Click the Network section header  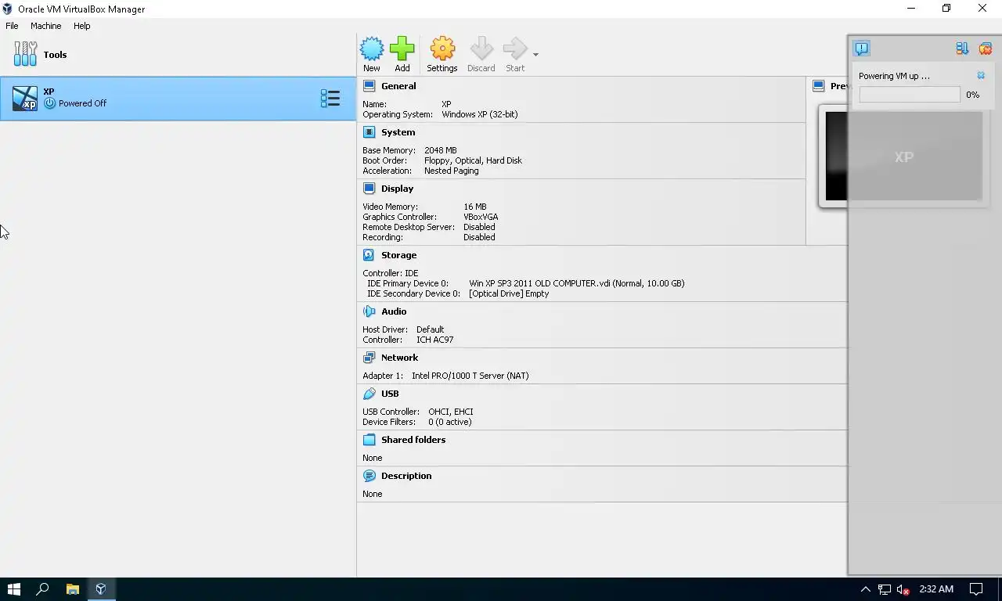coord(399,358)
